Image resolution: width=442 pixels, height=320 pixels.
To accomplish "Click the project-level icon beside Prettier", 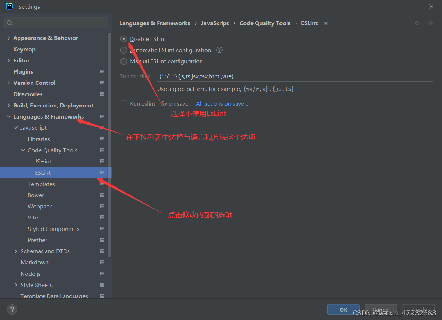I will click(x=102, y=240).
